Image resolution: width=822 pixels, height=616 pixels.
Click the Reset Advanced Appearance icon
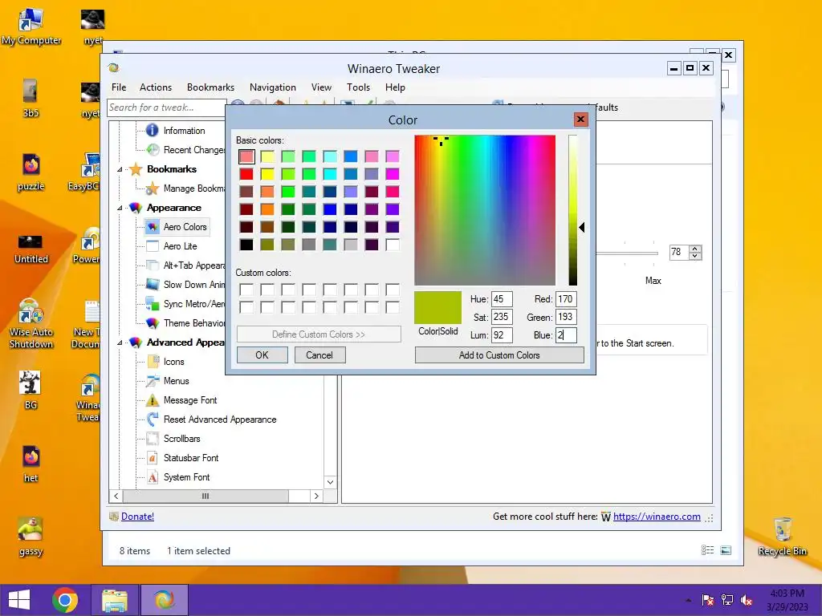click(152, 419)
